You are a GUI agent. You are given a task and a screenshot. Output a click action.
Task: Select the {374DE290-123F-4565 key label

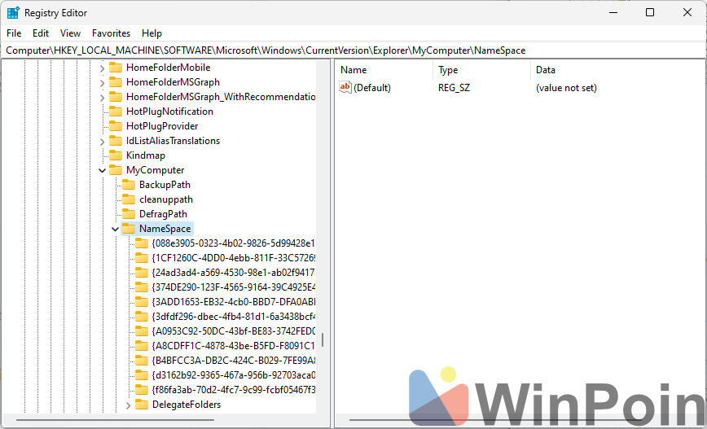pyautogui.click(x=234, y=287)
